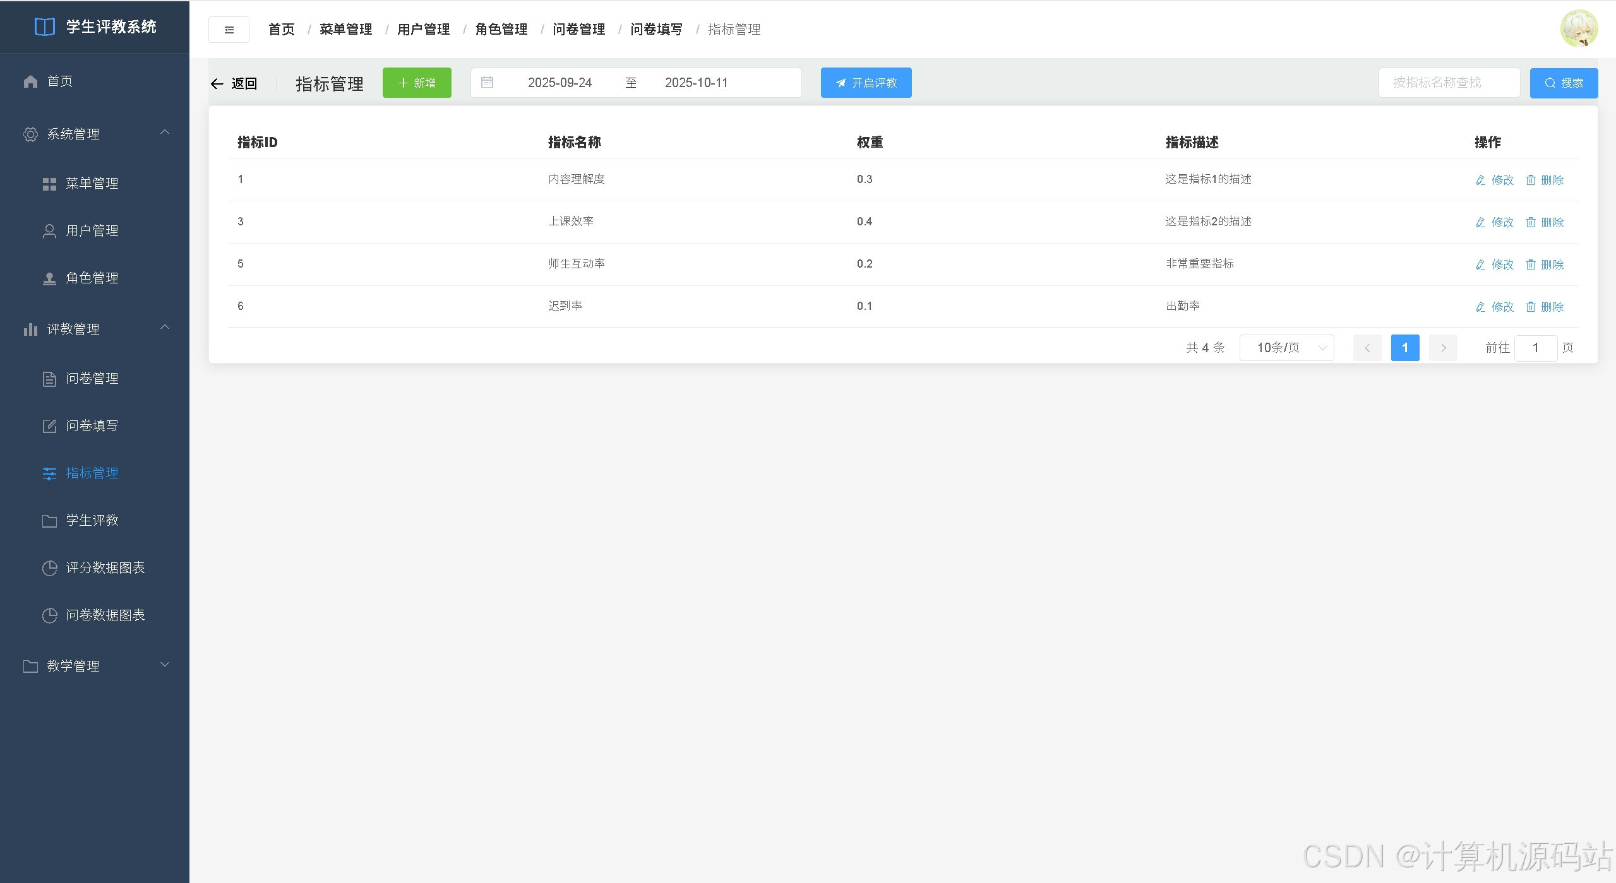Screen dimensions: 1616x883
Task: Click the 开启评教 button
Action: [x=866, y=83]
